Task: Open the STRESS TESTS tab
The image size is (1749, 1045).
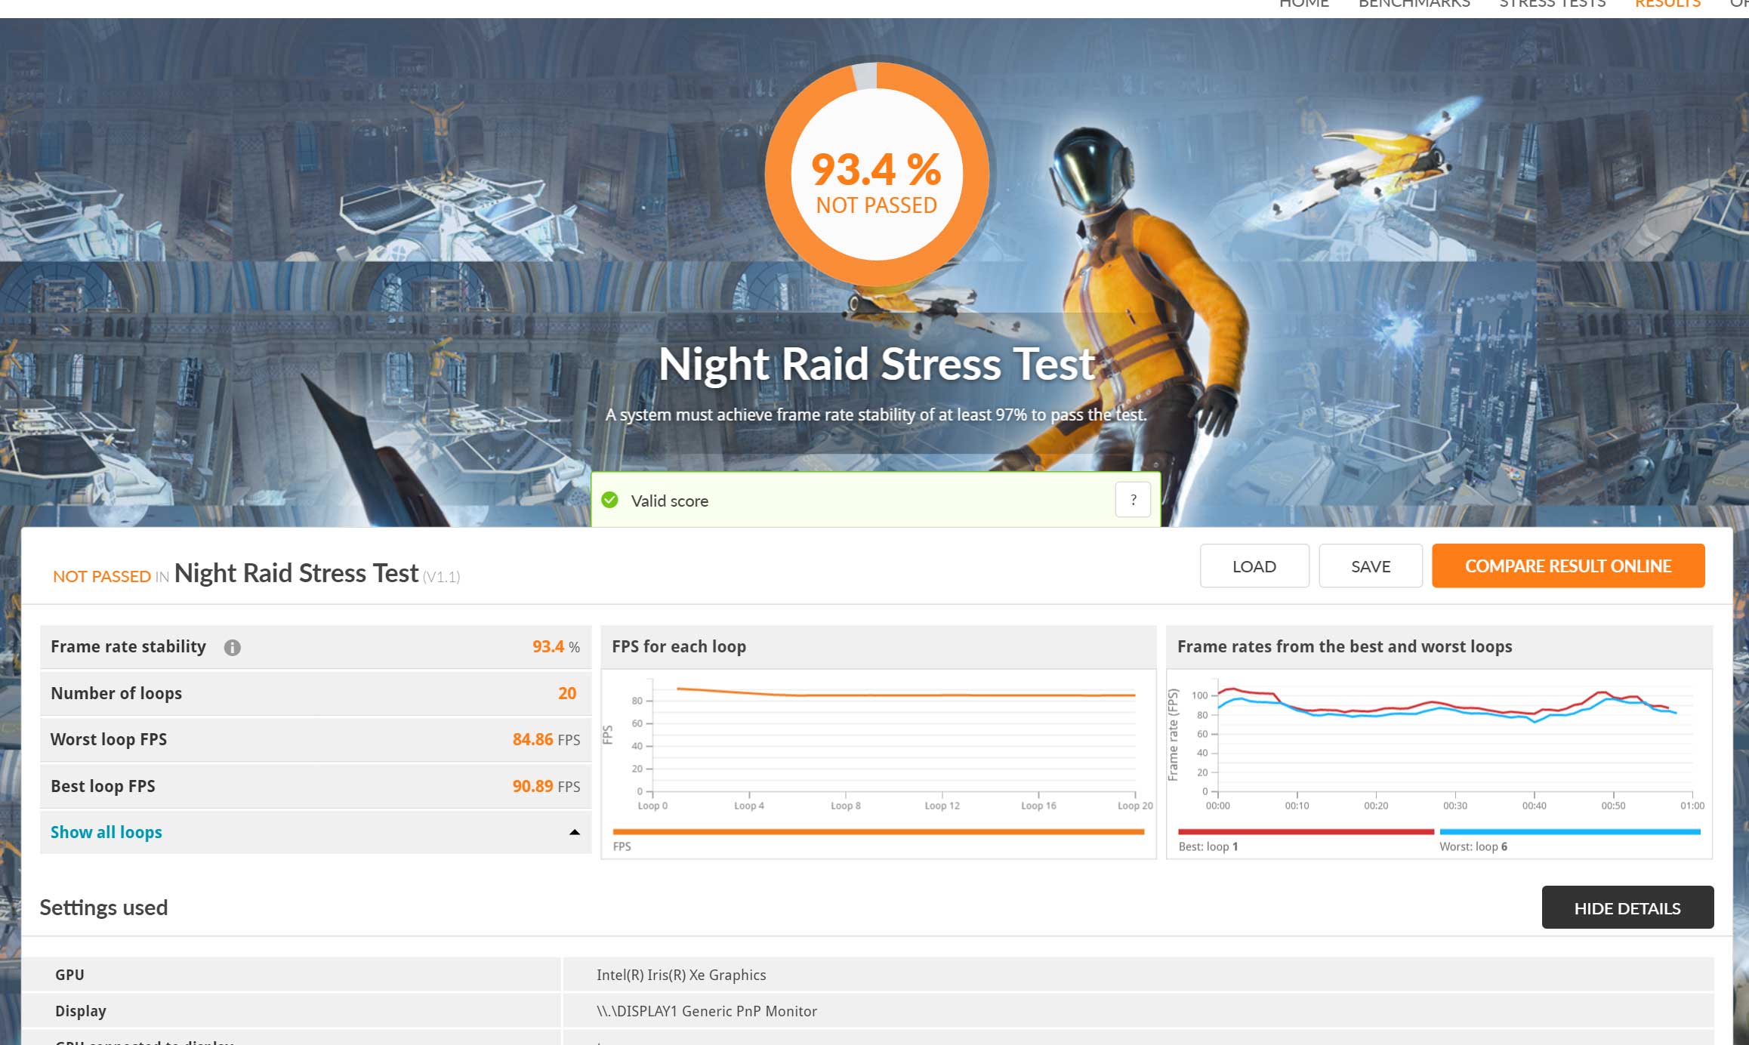Action: click(x=1553, y=4)
